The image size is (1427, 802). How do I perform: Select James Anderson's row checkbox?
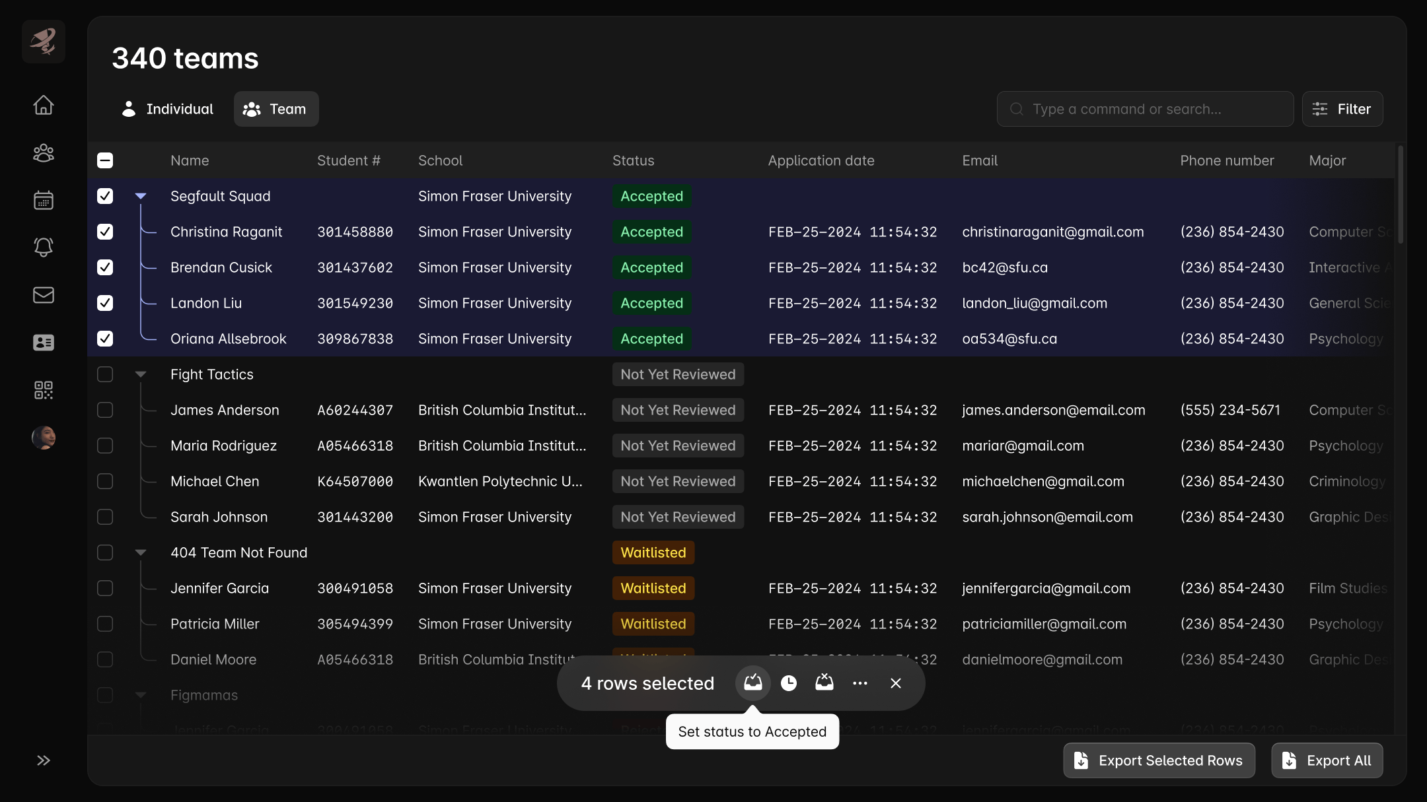(x=105, y=410)
